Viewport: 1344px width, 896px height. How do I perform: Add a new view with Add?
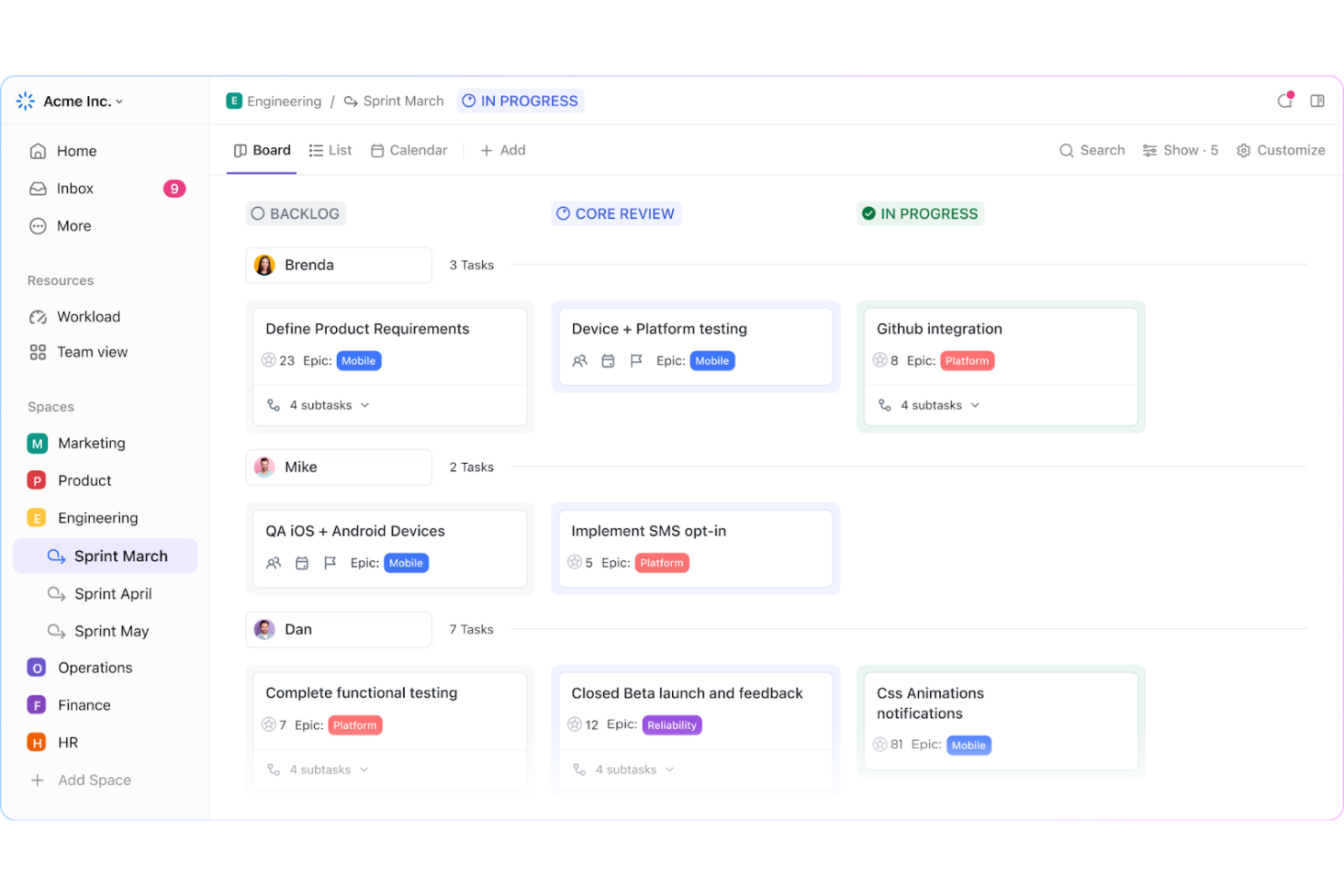503,151
